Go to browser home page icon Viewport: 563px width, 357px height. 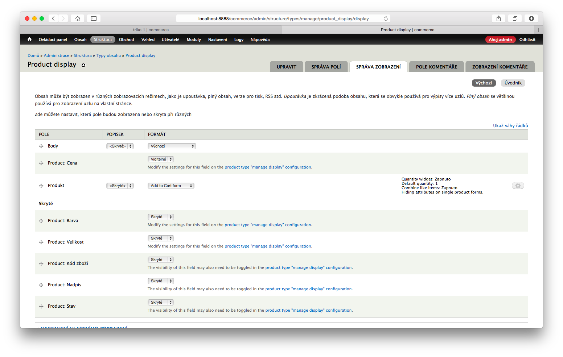click(78, 18)
